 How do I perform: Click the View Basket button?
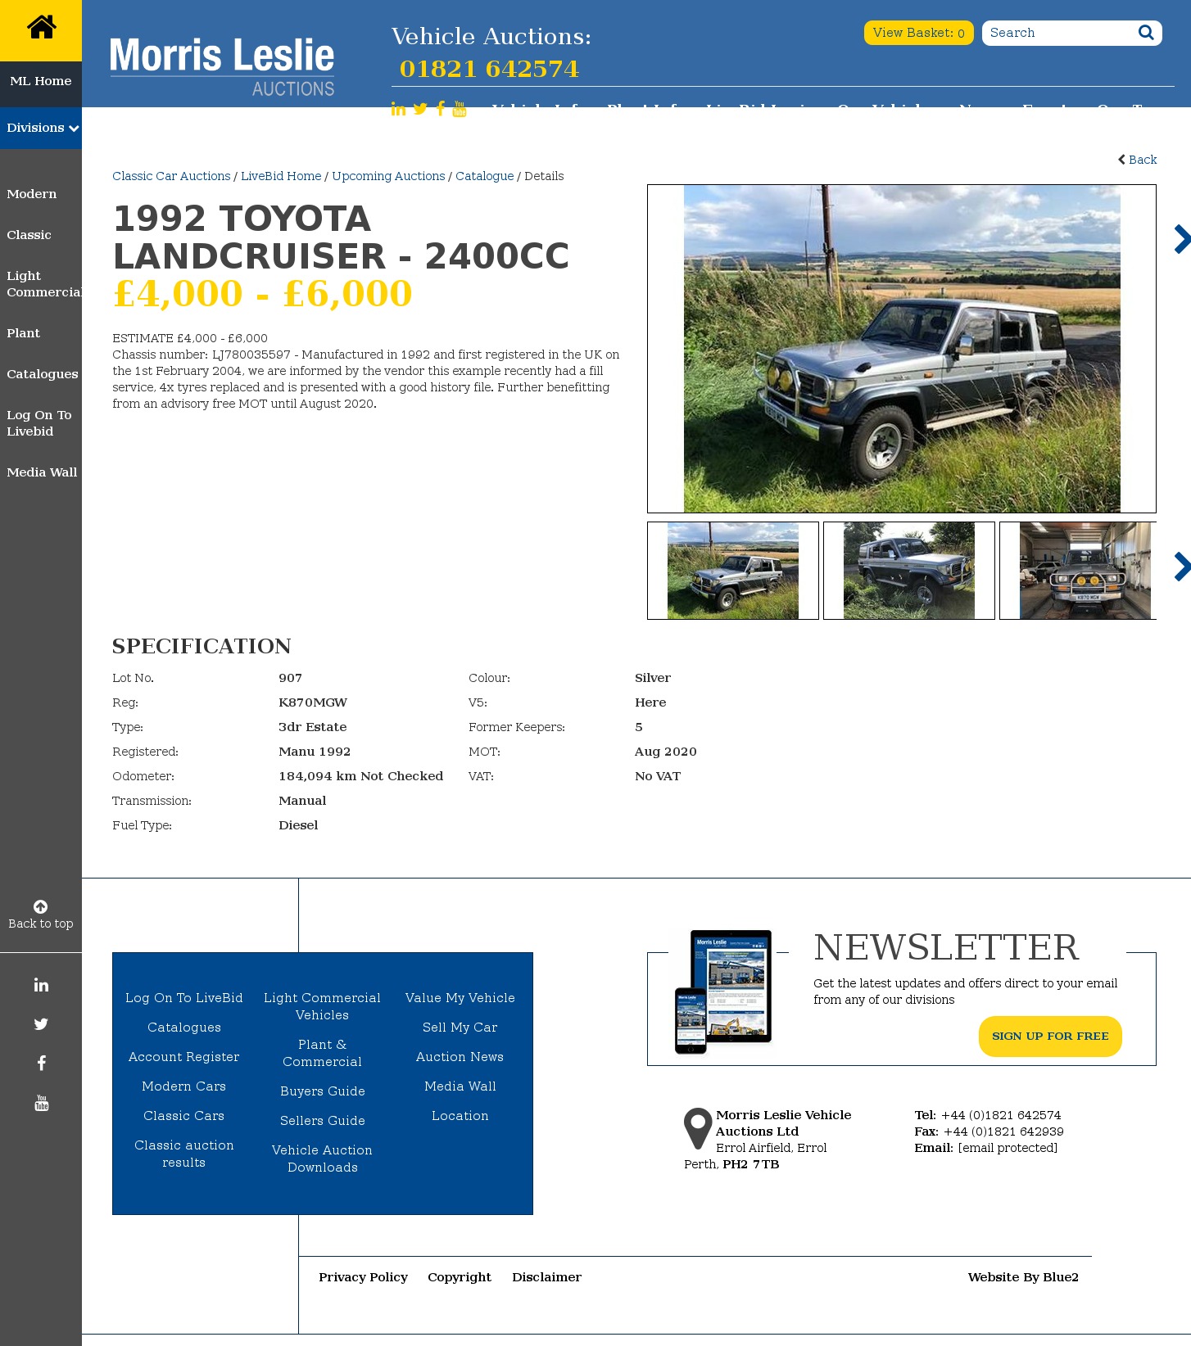coord(919,33)
